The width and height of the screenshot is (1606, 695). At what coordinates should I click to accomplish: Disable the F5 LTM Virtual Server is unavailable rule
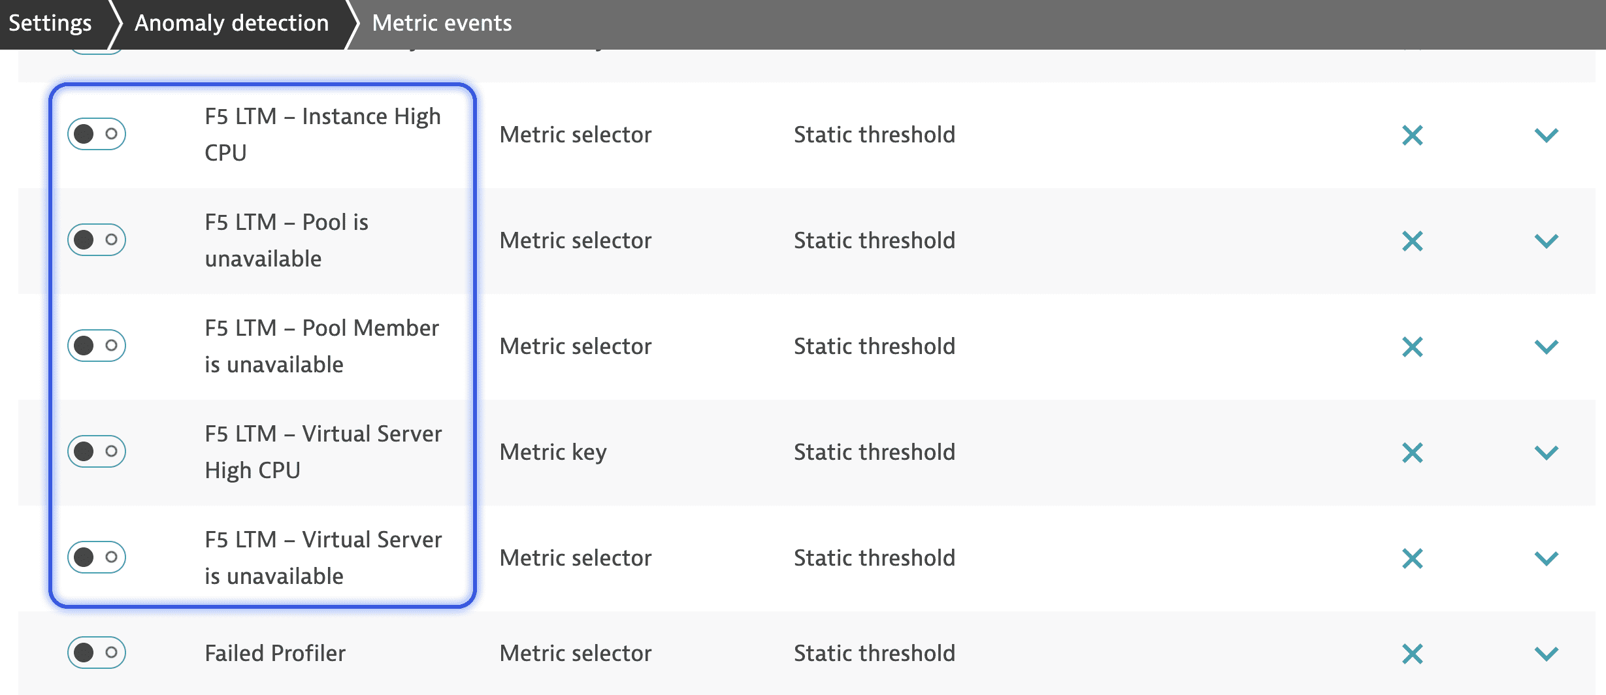[96, 557]
